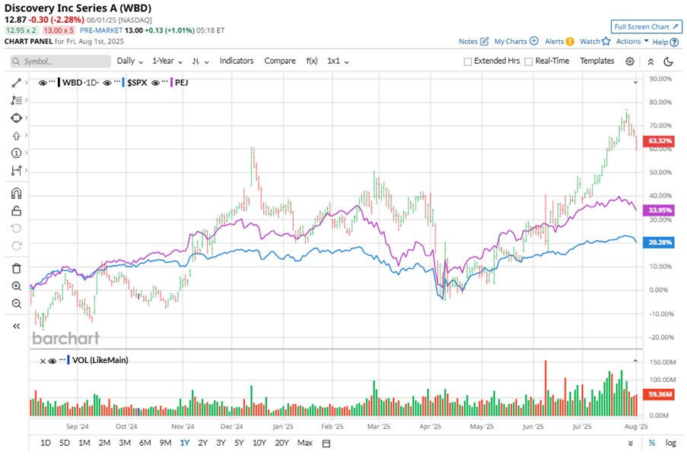The width and height of the screenshot is (687, 458).
Task: Select the 5Y time range
Action: coord(239,443)
